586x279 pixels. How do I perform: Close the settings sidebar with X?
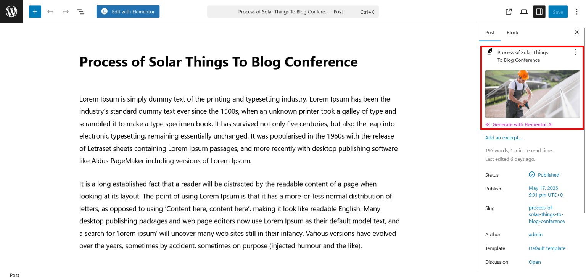coord(577,32)
